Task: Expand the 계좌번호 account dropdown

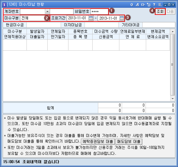Action: click(x=47, y=12)
